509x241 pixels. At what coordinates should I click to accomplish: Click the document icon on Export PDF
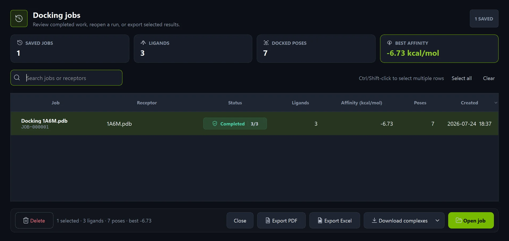(x=268, y=220)
